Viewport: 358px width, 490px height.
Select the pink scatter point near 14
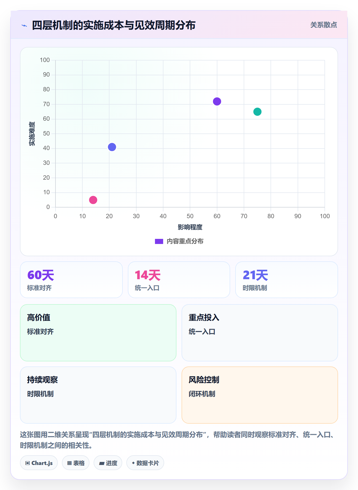pyautogui.click(x=93, y=200)
